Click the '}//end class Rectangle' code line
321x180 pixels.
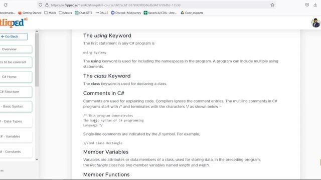(103, 143)
